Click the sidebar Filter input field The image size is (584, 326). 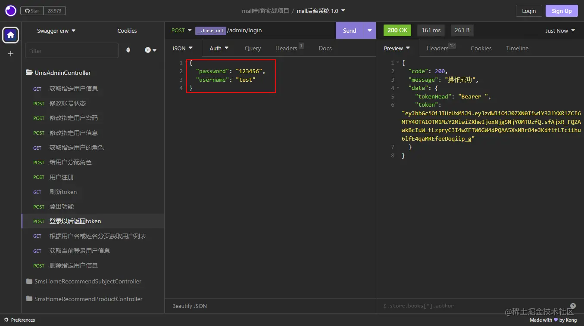72,50
